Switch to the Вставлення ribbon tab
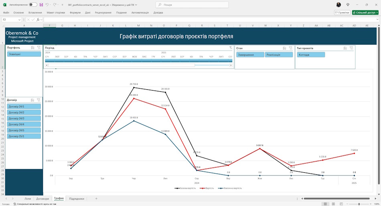The height and width of the screenshot is (206, 381). (35, 12)
